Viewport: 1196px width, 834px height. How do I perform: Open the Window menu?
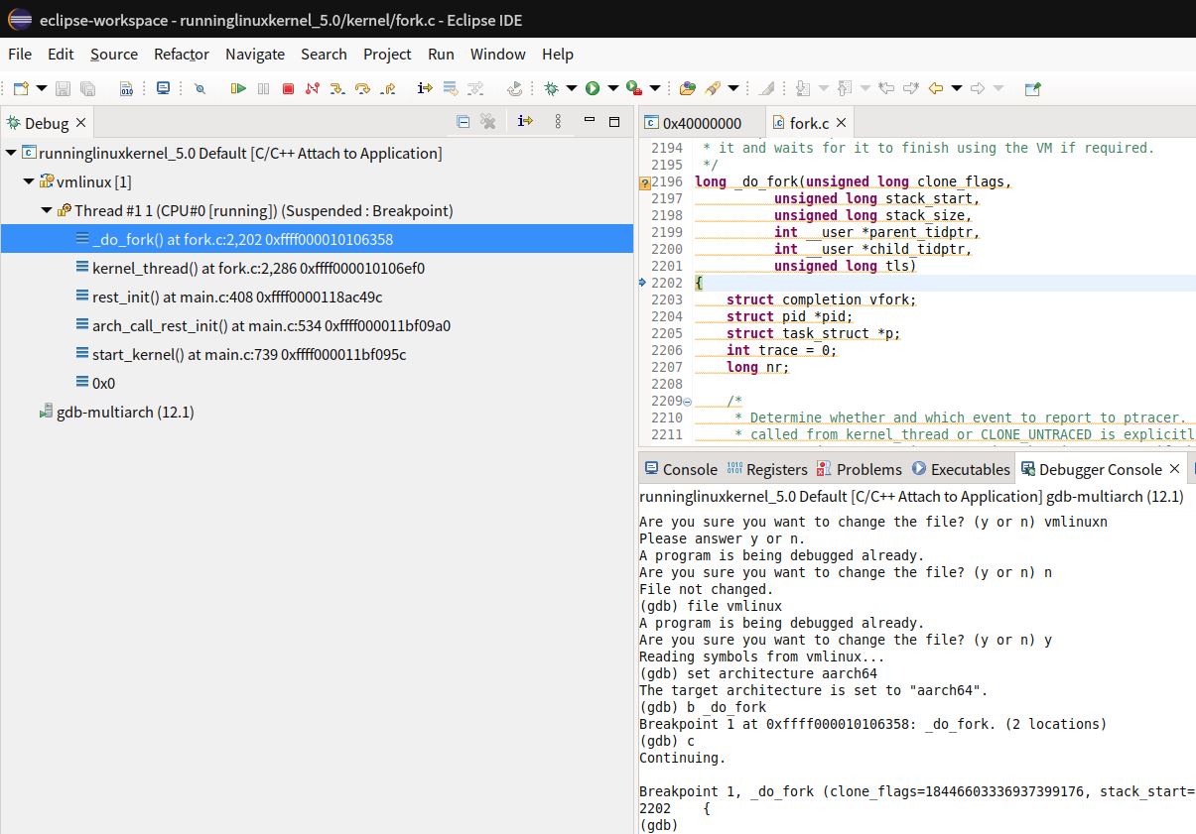497,54
